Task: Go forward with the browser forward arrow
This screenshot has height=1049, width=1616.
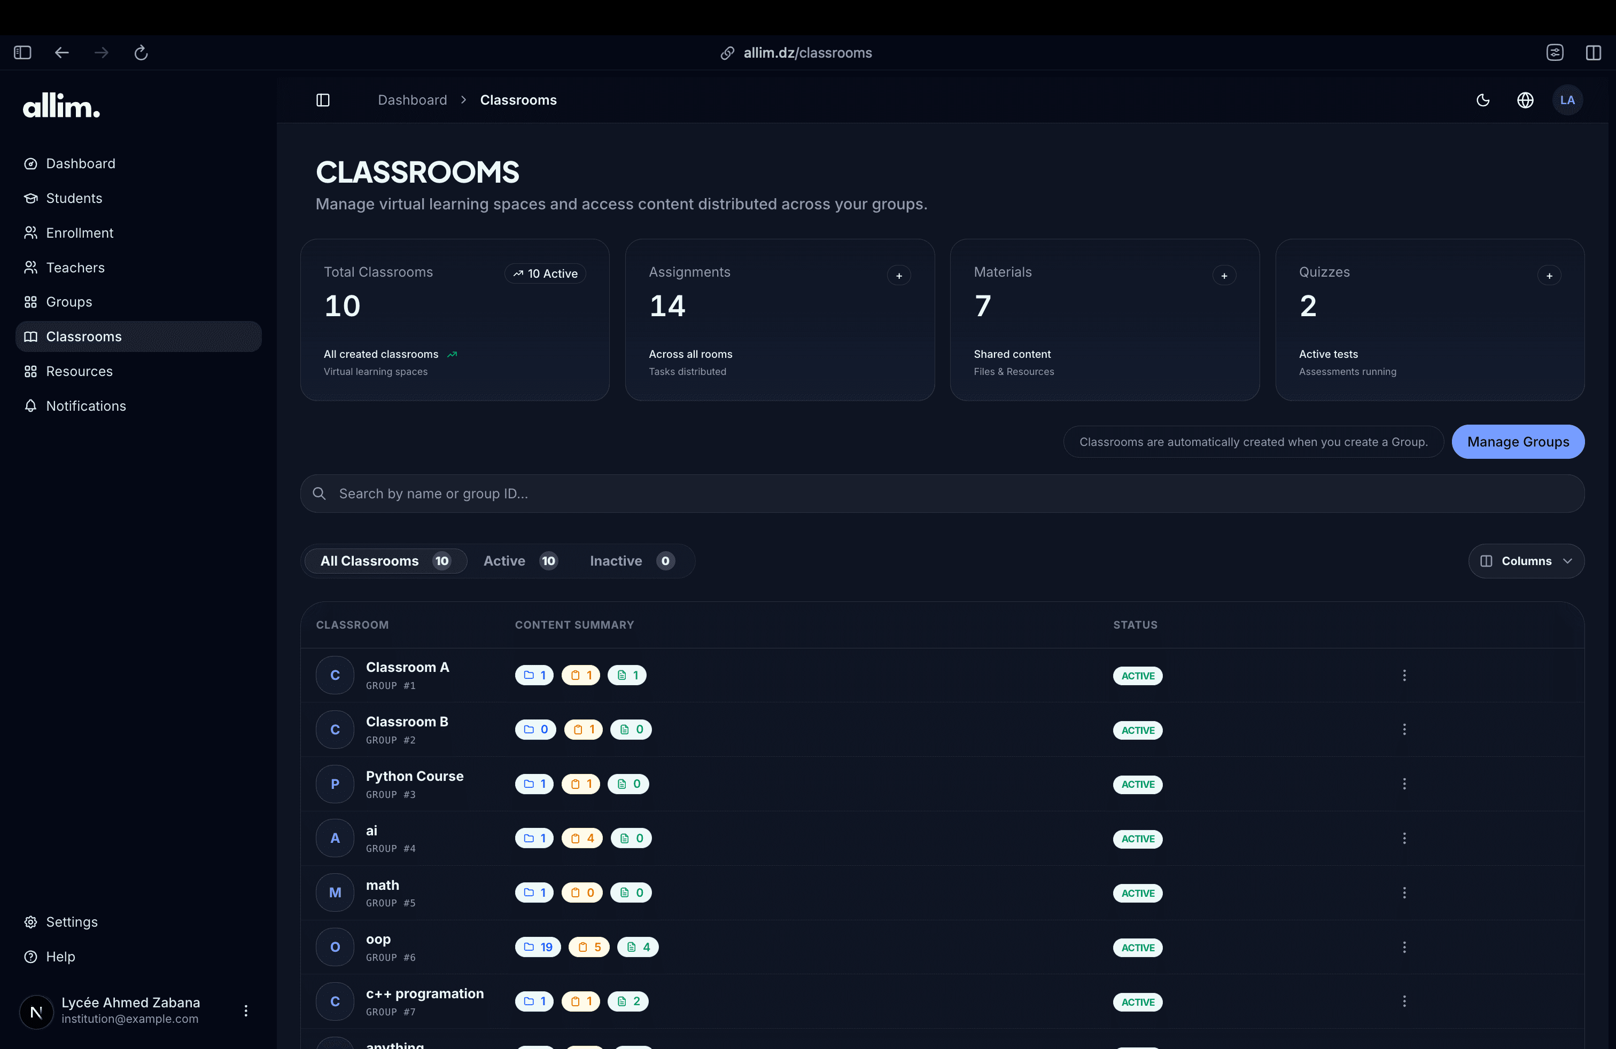Action: coord(101,52)
